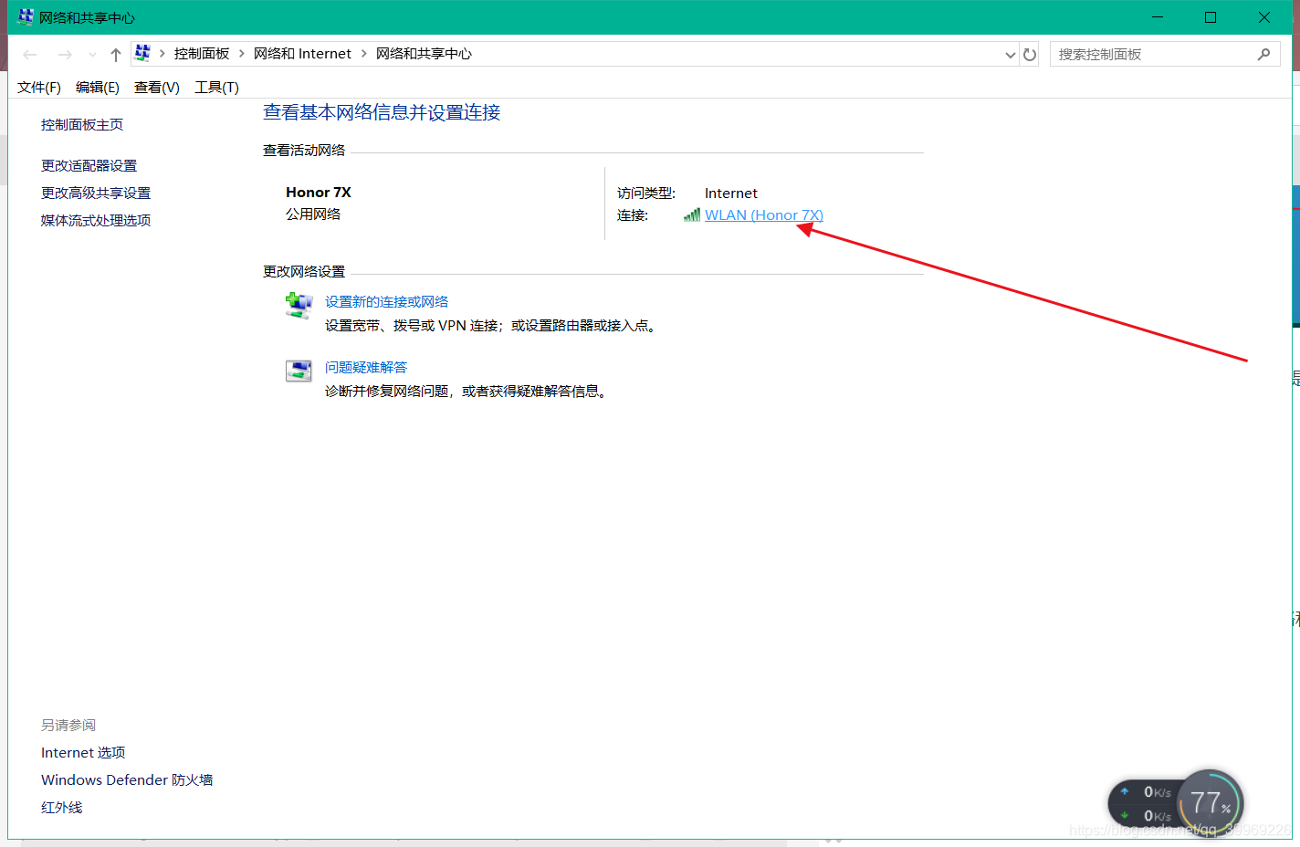1300x847 pixels.
Task: Click the 搜索控制面板 search field
Action: [1165, 55]
